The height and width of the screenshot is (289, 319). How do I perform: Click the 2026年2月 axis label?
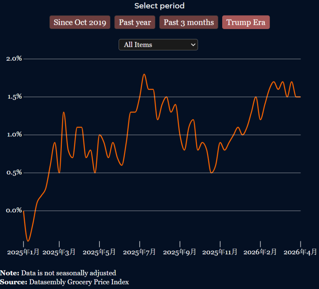pos(260,252)
